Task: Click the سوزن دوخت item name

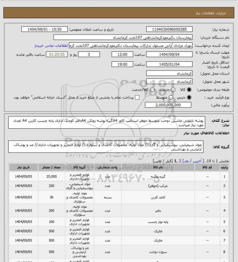Action: tap(158, 252)
